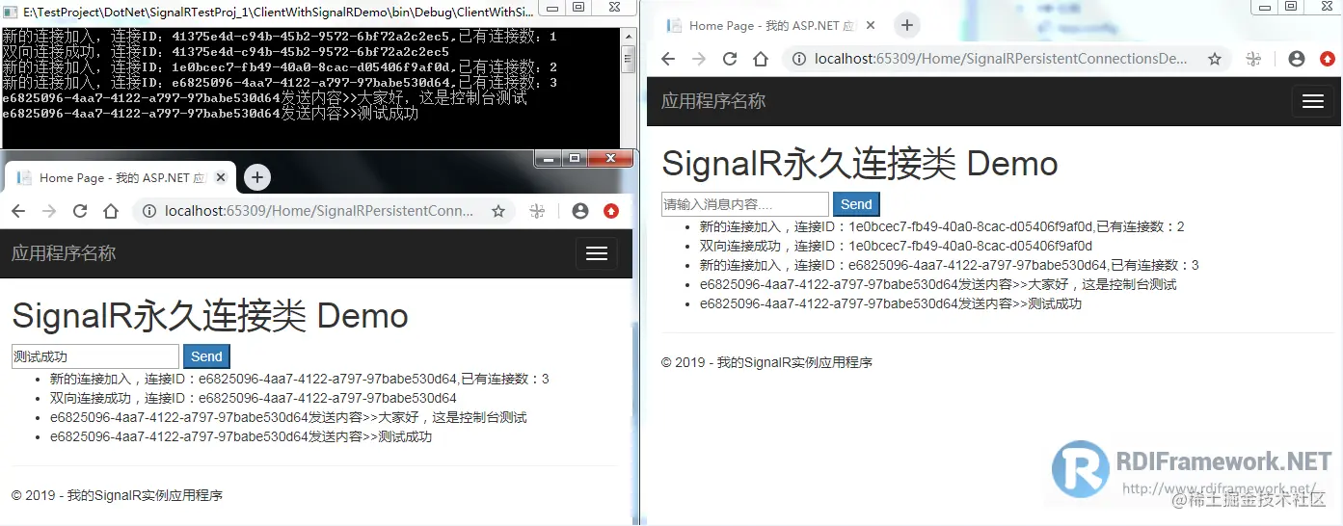Open profile avatar in left browser
Image resolution: width=1343 pixels, height=526 pixels.
[579, 211]
